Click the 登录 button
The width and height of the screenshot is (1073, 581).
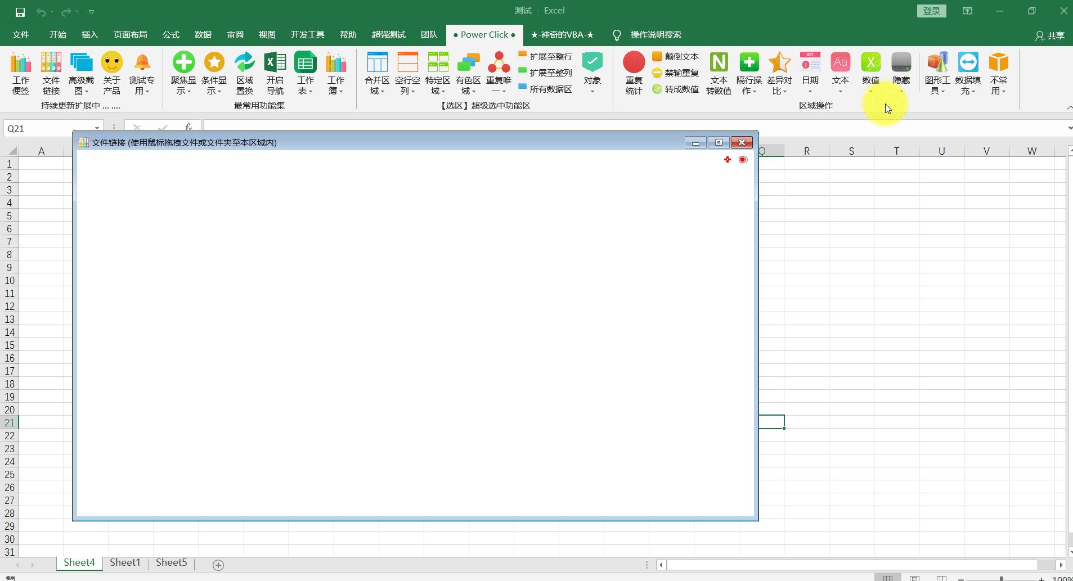(x=931, y=10)
